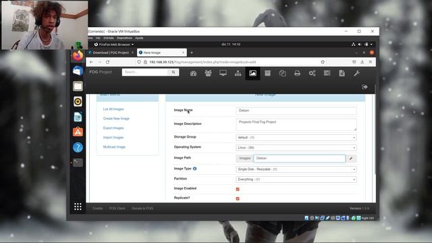Focus the Image Description textarea
The height and width of the screenshot is (243, 432).
(x=296, y=124)
